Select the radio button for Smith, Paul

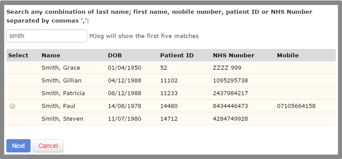[x=13, y=106]
